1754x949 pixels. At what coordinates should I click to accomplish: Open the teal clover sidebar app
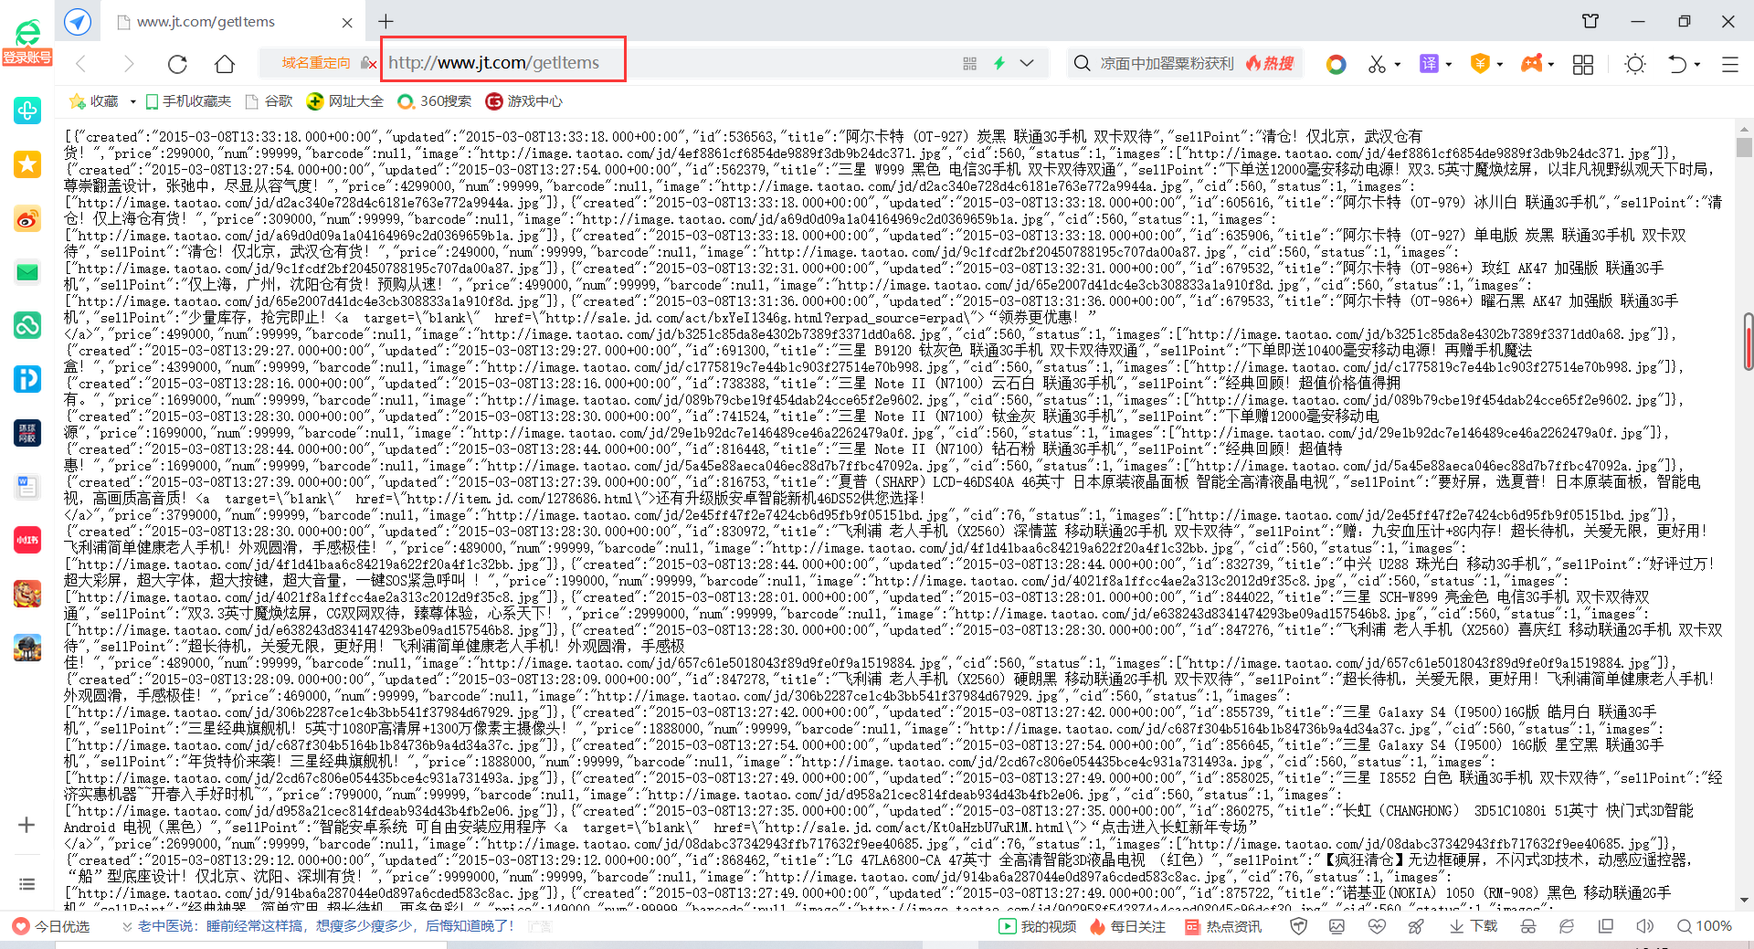coord(27,111)
